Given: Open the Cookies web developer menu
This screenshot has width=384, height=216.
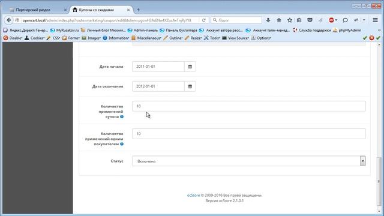Looking at the screenshot, I should (x=35, y=38).
